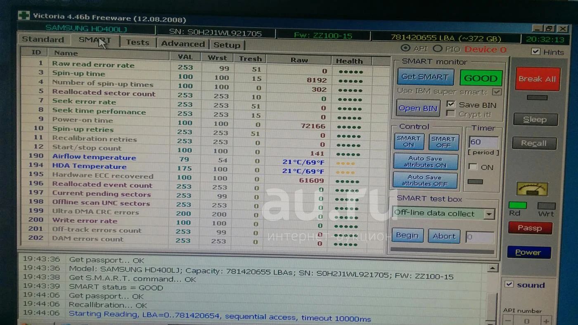This screenshot has height=325, width=578.
Task: Switch to the Tests tab
Action: click(137, 42)
